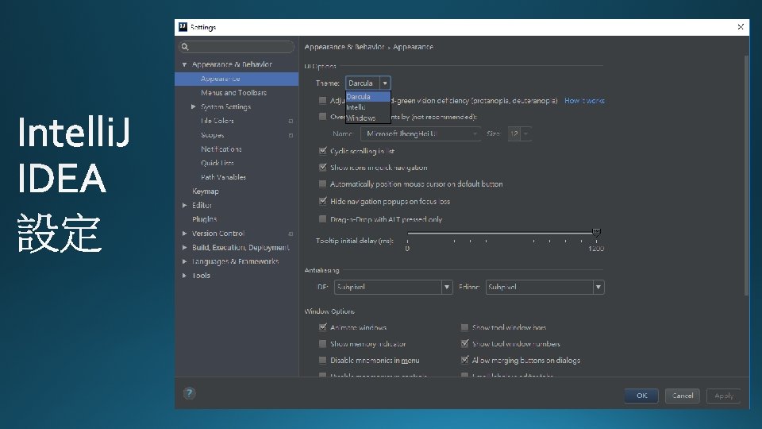762x429 pixels.
Task: Click the settings panel vertical scrollbar
Action: point(746,175)
